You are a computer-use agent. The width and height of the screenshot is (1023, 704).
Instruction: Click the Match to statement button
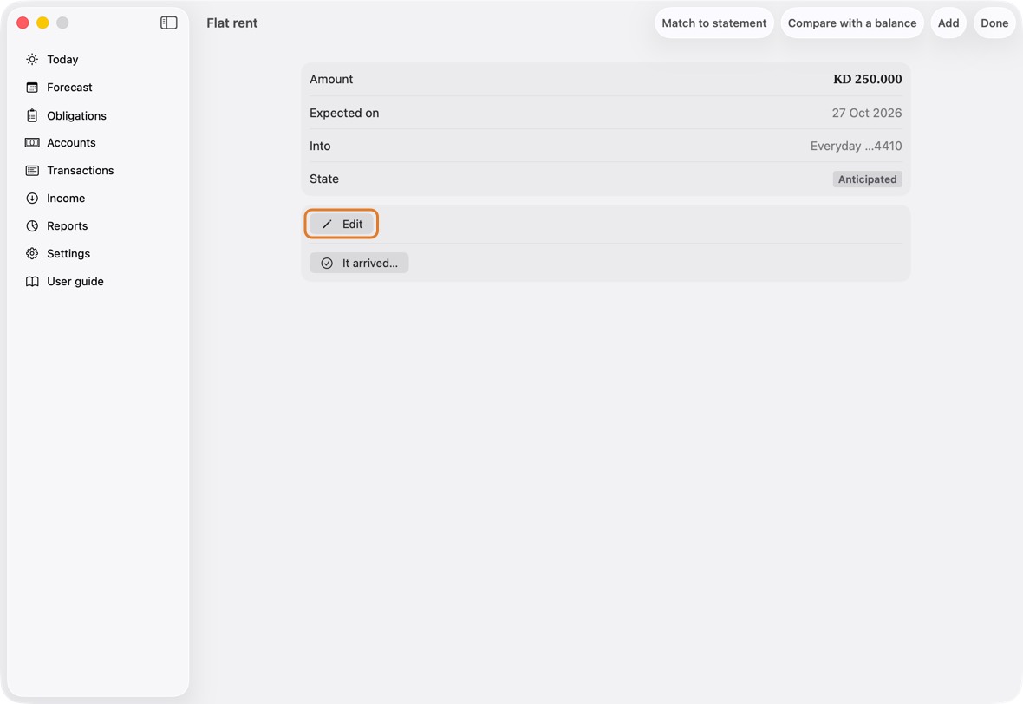point(713,23)
